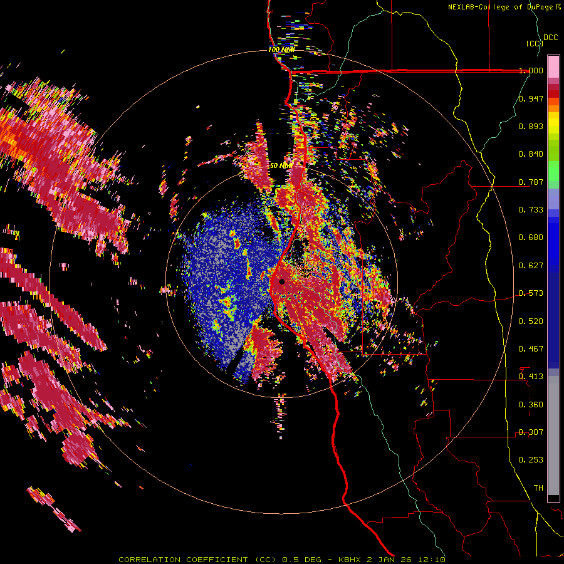Click the Correlation Coefficient caption at bottom
Image resolution: width=564 pixels, height=564 pixels.
tap(282, 560)
